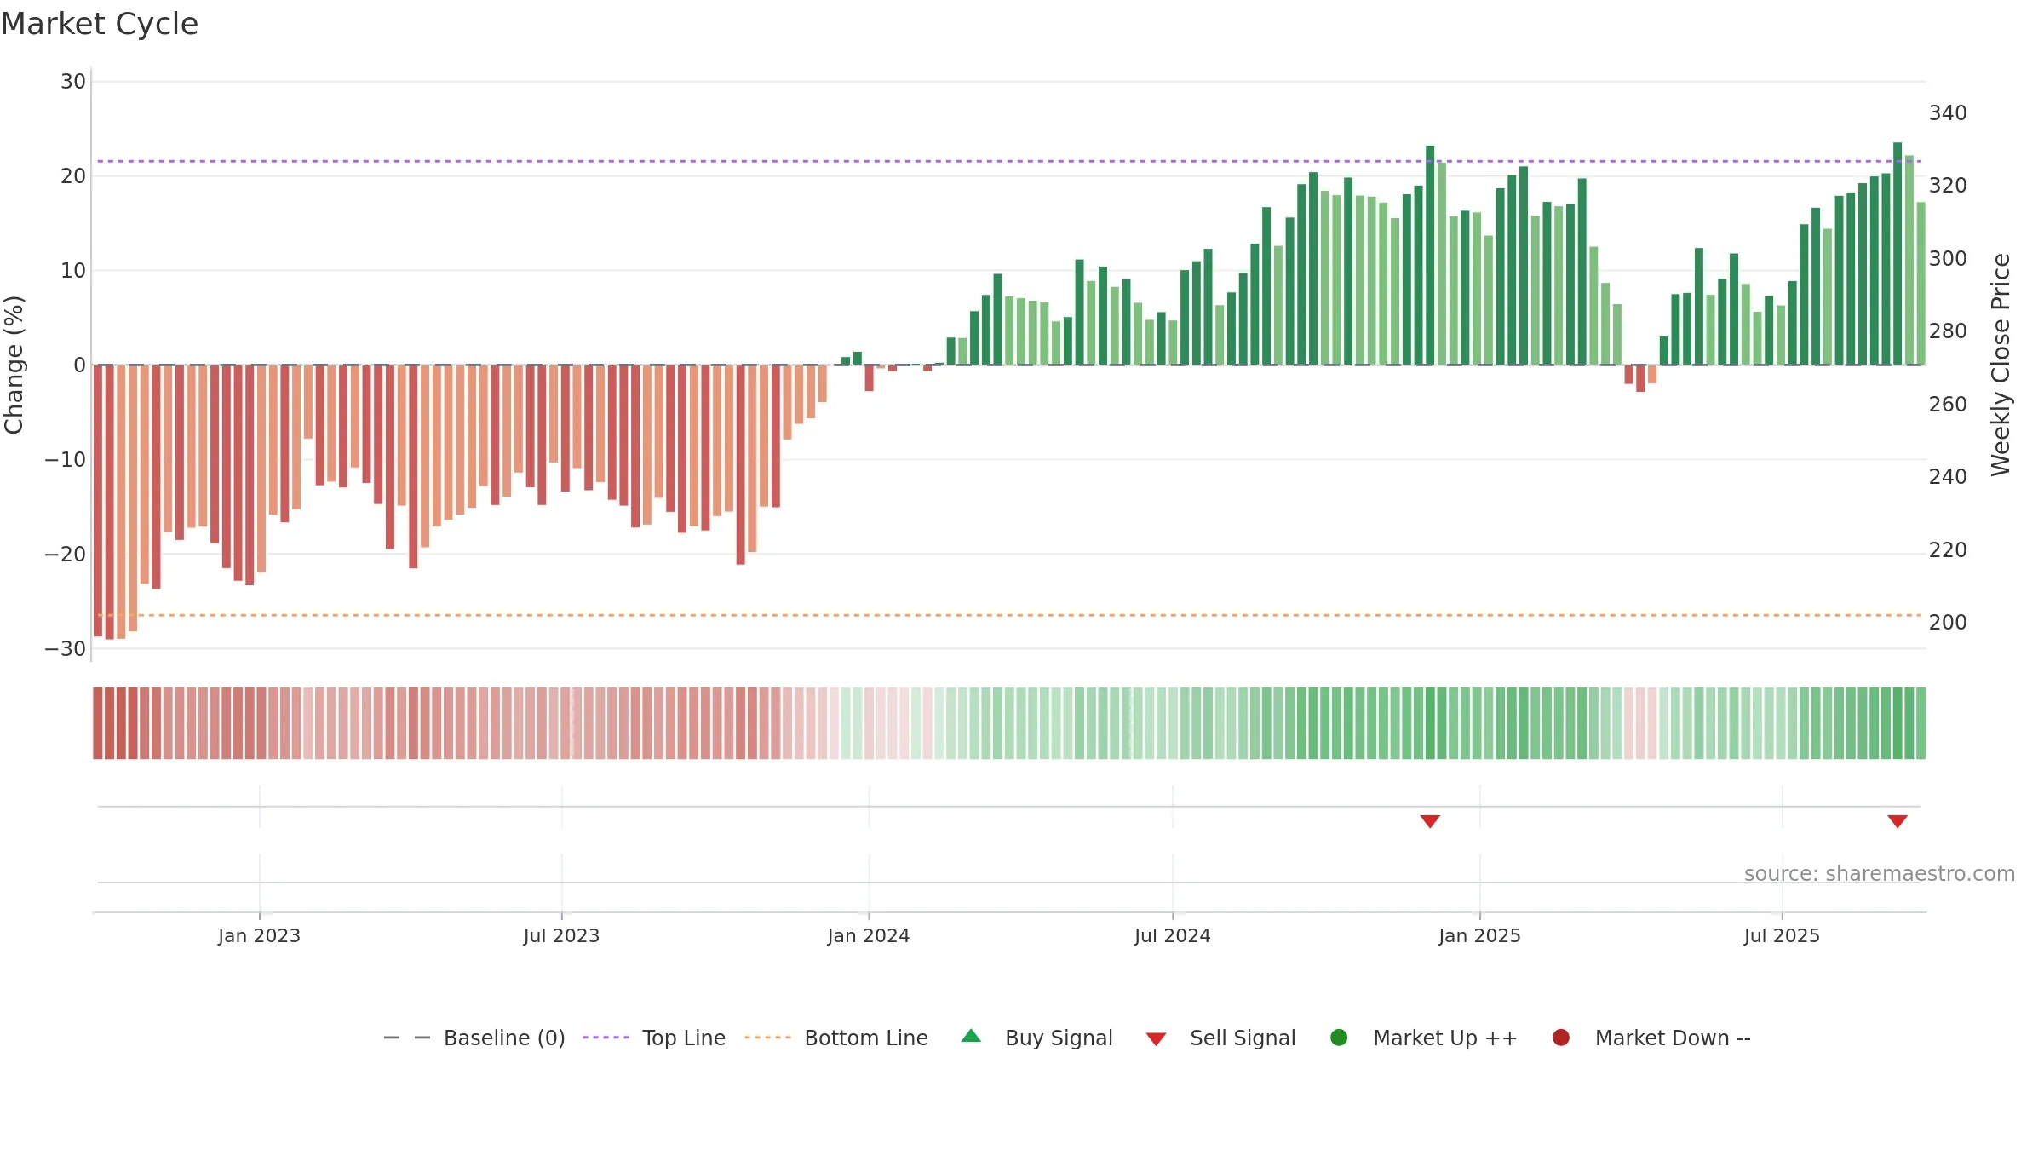
Task: Click the Jan 2024 axis label
Action: pyautogui.click(x=869, y=936)
